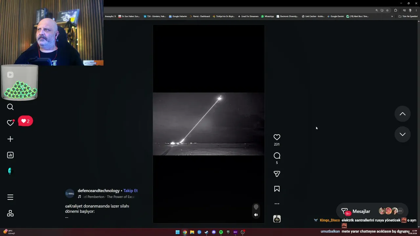Screen dimensions: 420x236
Task: Open the hamburger More menu in the sidebar
Action: 10,197
